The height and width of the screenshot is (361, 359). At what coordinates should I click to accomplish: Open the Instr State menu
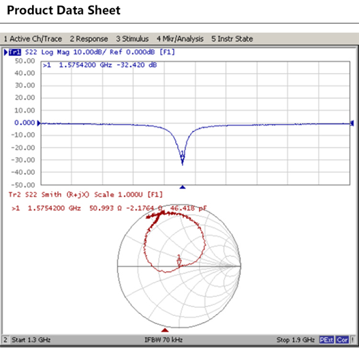pyautogui.click(x=232, y=39)
